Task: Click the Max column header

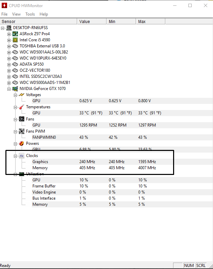Action: point(150,21)
